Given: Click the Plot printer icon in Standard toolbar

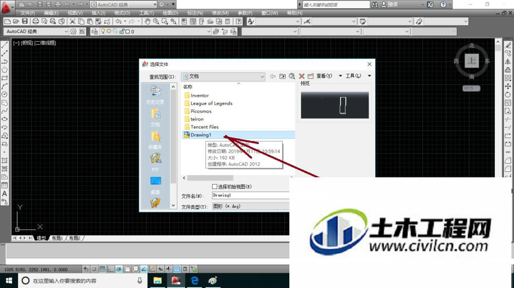Looking at the screenshot, I should coord(35,22).
